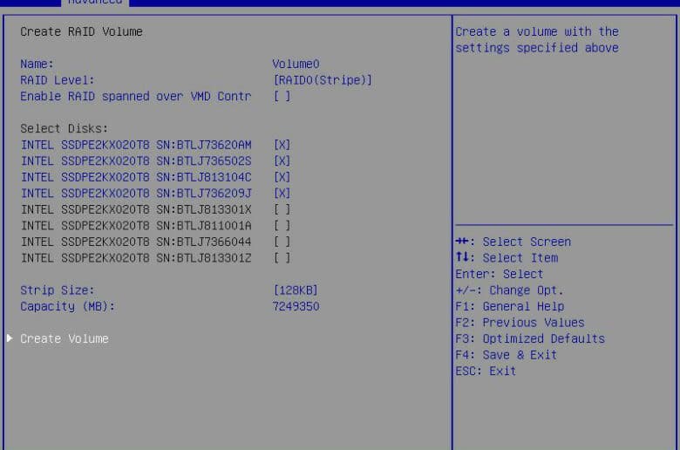Select Enable RAID spanned over VMD label
The image size is (680, 450).
coord(136,96)
